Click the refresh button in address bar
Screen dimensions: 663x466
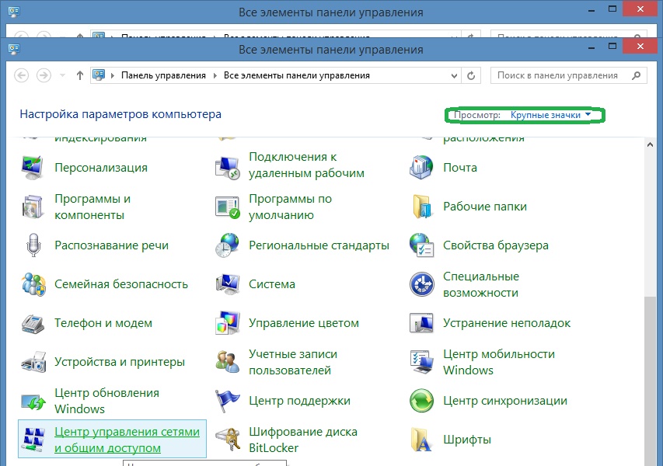click(470, 75)
